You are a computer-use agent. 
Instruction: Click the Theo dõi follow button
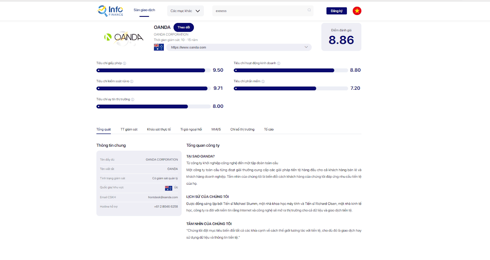183,27
